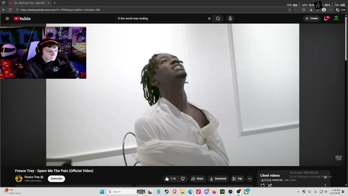The height and width of the screenshot is (196, 348).
Task: Like the video with the thumbs up
Action: click(x=170, y=179)
